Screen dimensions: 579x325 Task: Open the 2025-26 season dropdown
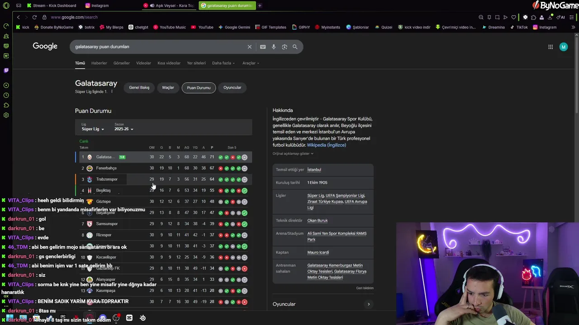pyautogui.click(x=123, y=129)
